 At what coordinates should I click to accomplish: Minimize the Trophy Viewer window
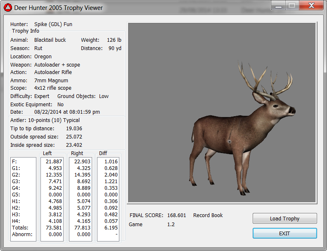(x=279, y=6)
